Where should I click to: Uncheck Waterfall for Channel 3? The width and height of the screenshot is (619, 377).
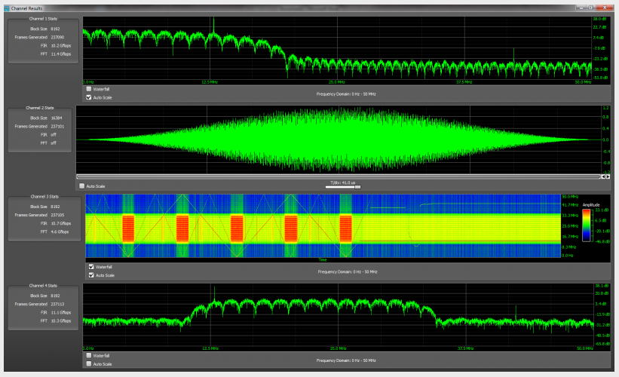coord(92,267)
